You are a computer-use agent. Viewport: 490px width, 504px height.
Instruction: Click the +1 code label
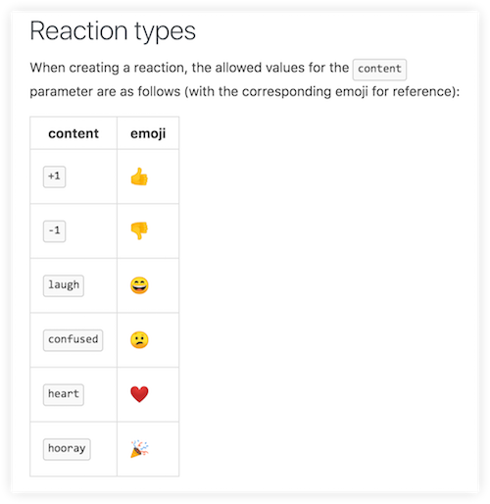54,176
